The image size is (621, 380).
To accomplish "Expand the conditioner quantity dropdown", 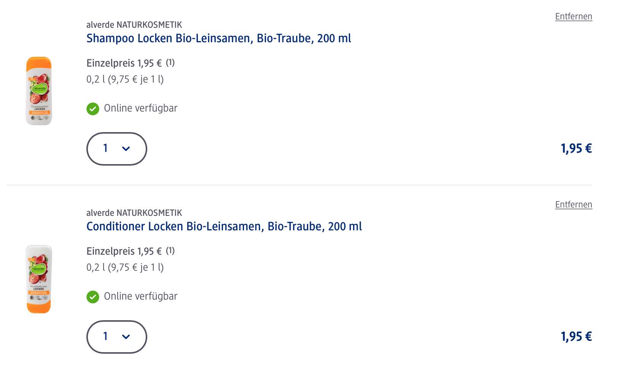I will (x=117, y=337).
